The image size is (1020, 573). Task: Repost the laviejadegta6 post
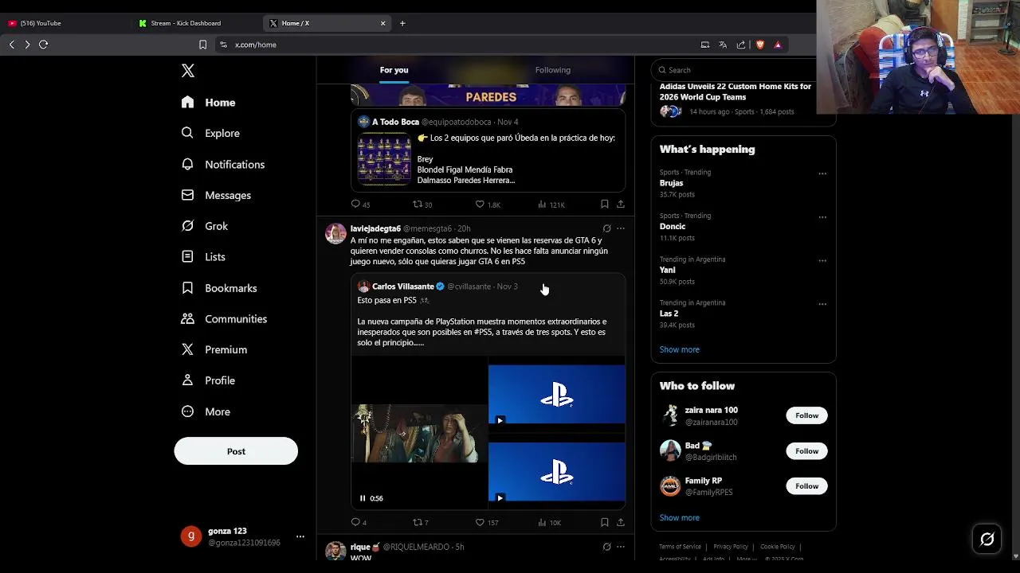(418, 522)
